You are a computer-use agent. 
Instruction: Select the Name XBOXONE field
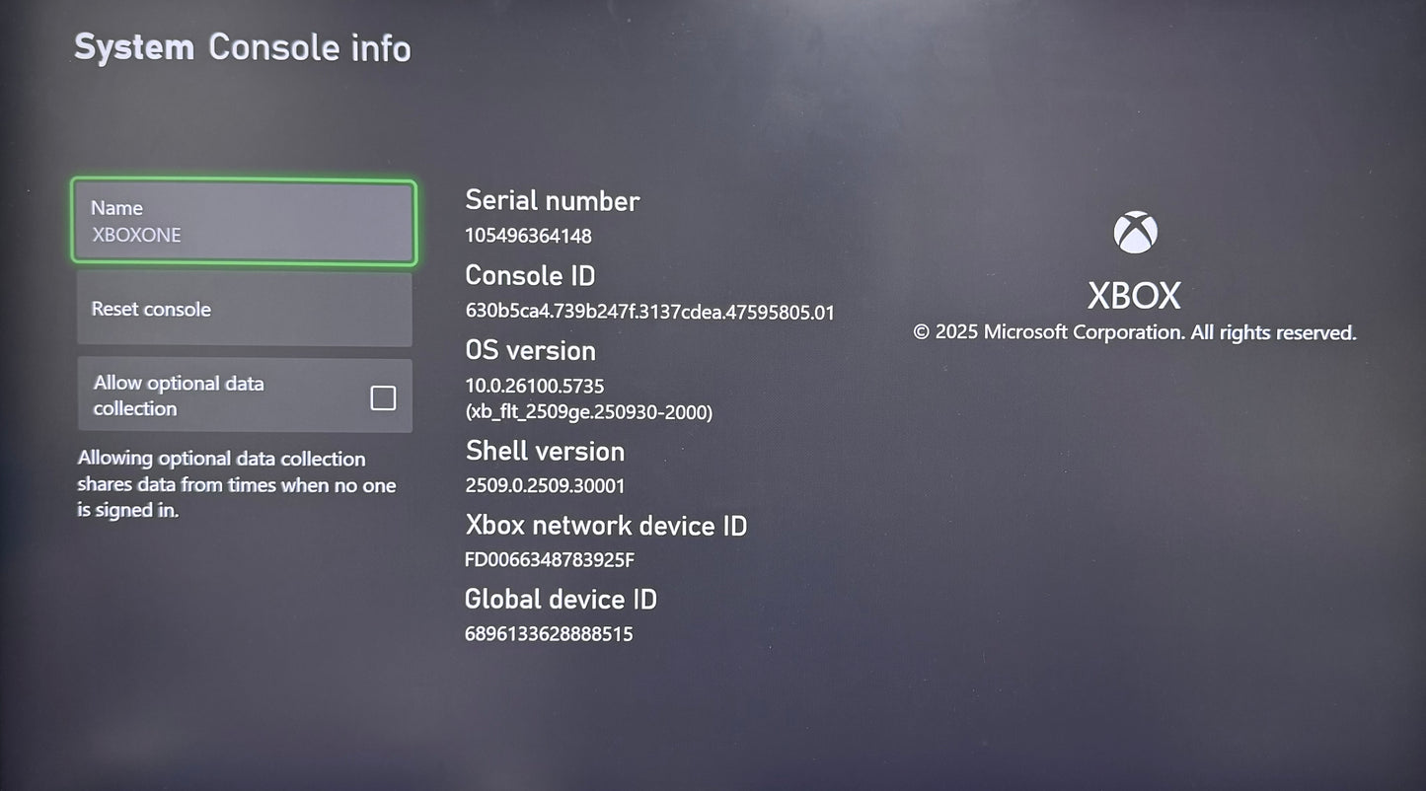(x=244, y=222)
